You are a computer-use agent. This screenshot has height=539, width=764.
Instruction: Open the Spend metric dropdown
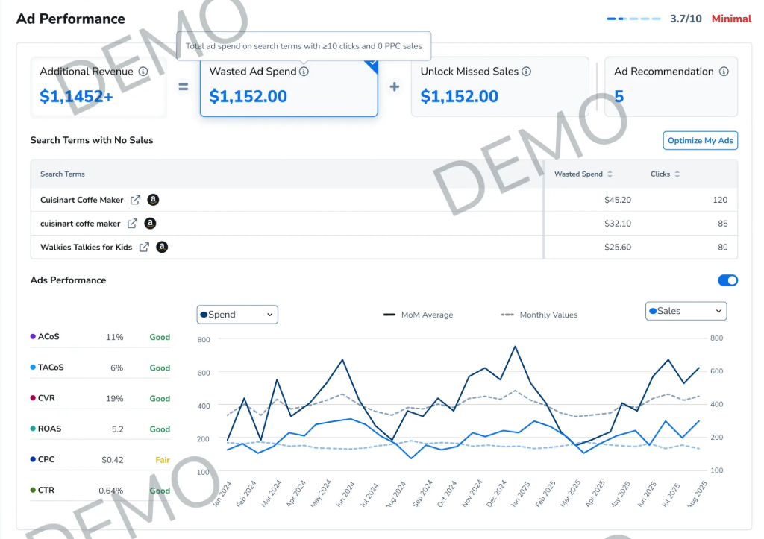point(237,315)
